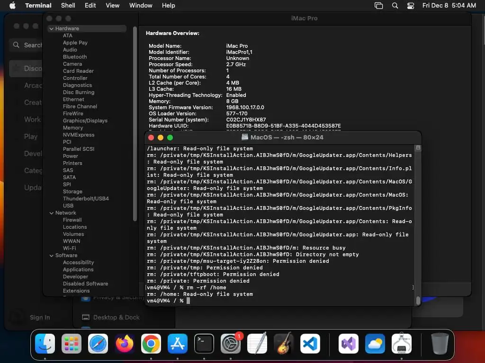Select Printers in the Hardware list

pyautogui.click(x=72, y=163)
